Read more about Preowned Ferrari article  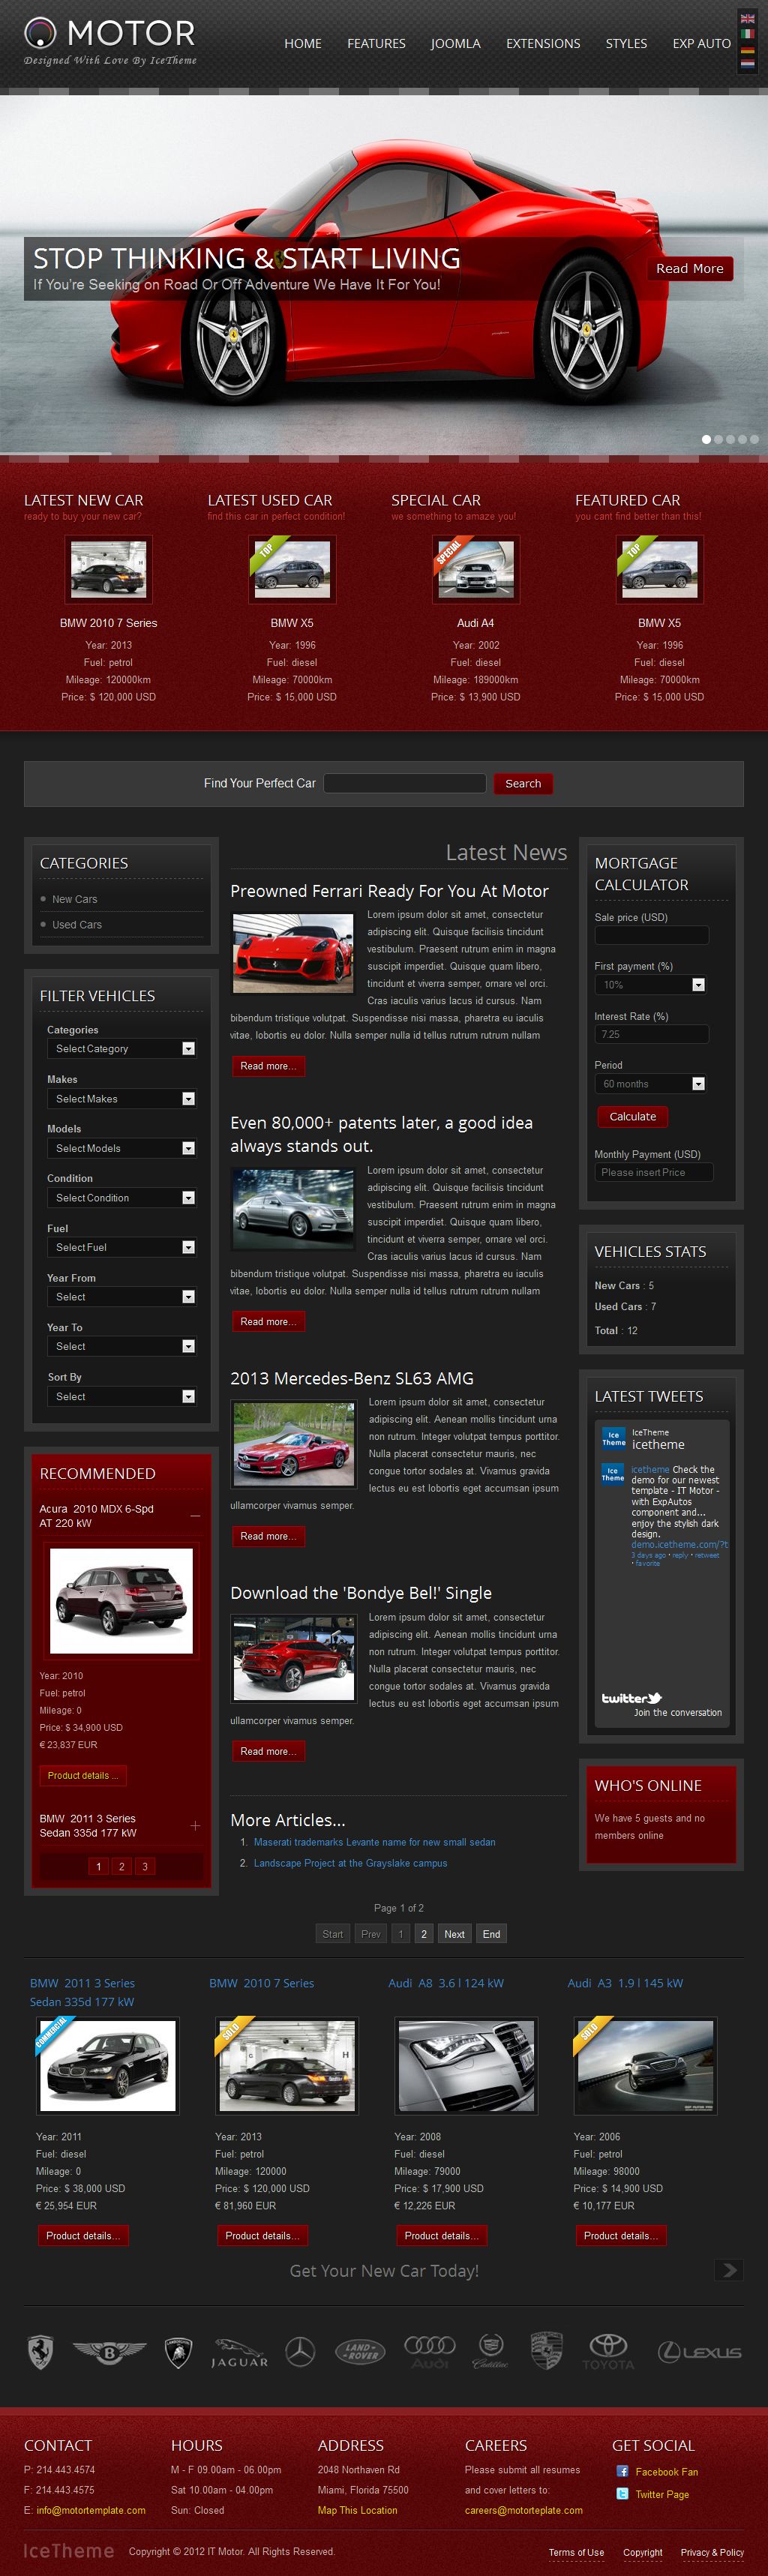click(268, 1066)
